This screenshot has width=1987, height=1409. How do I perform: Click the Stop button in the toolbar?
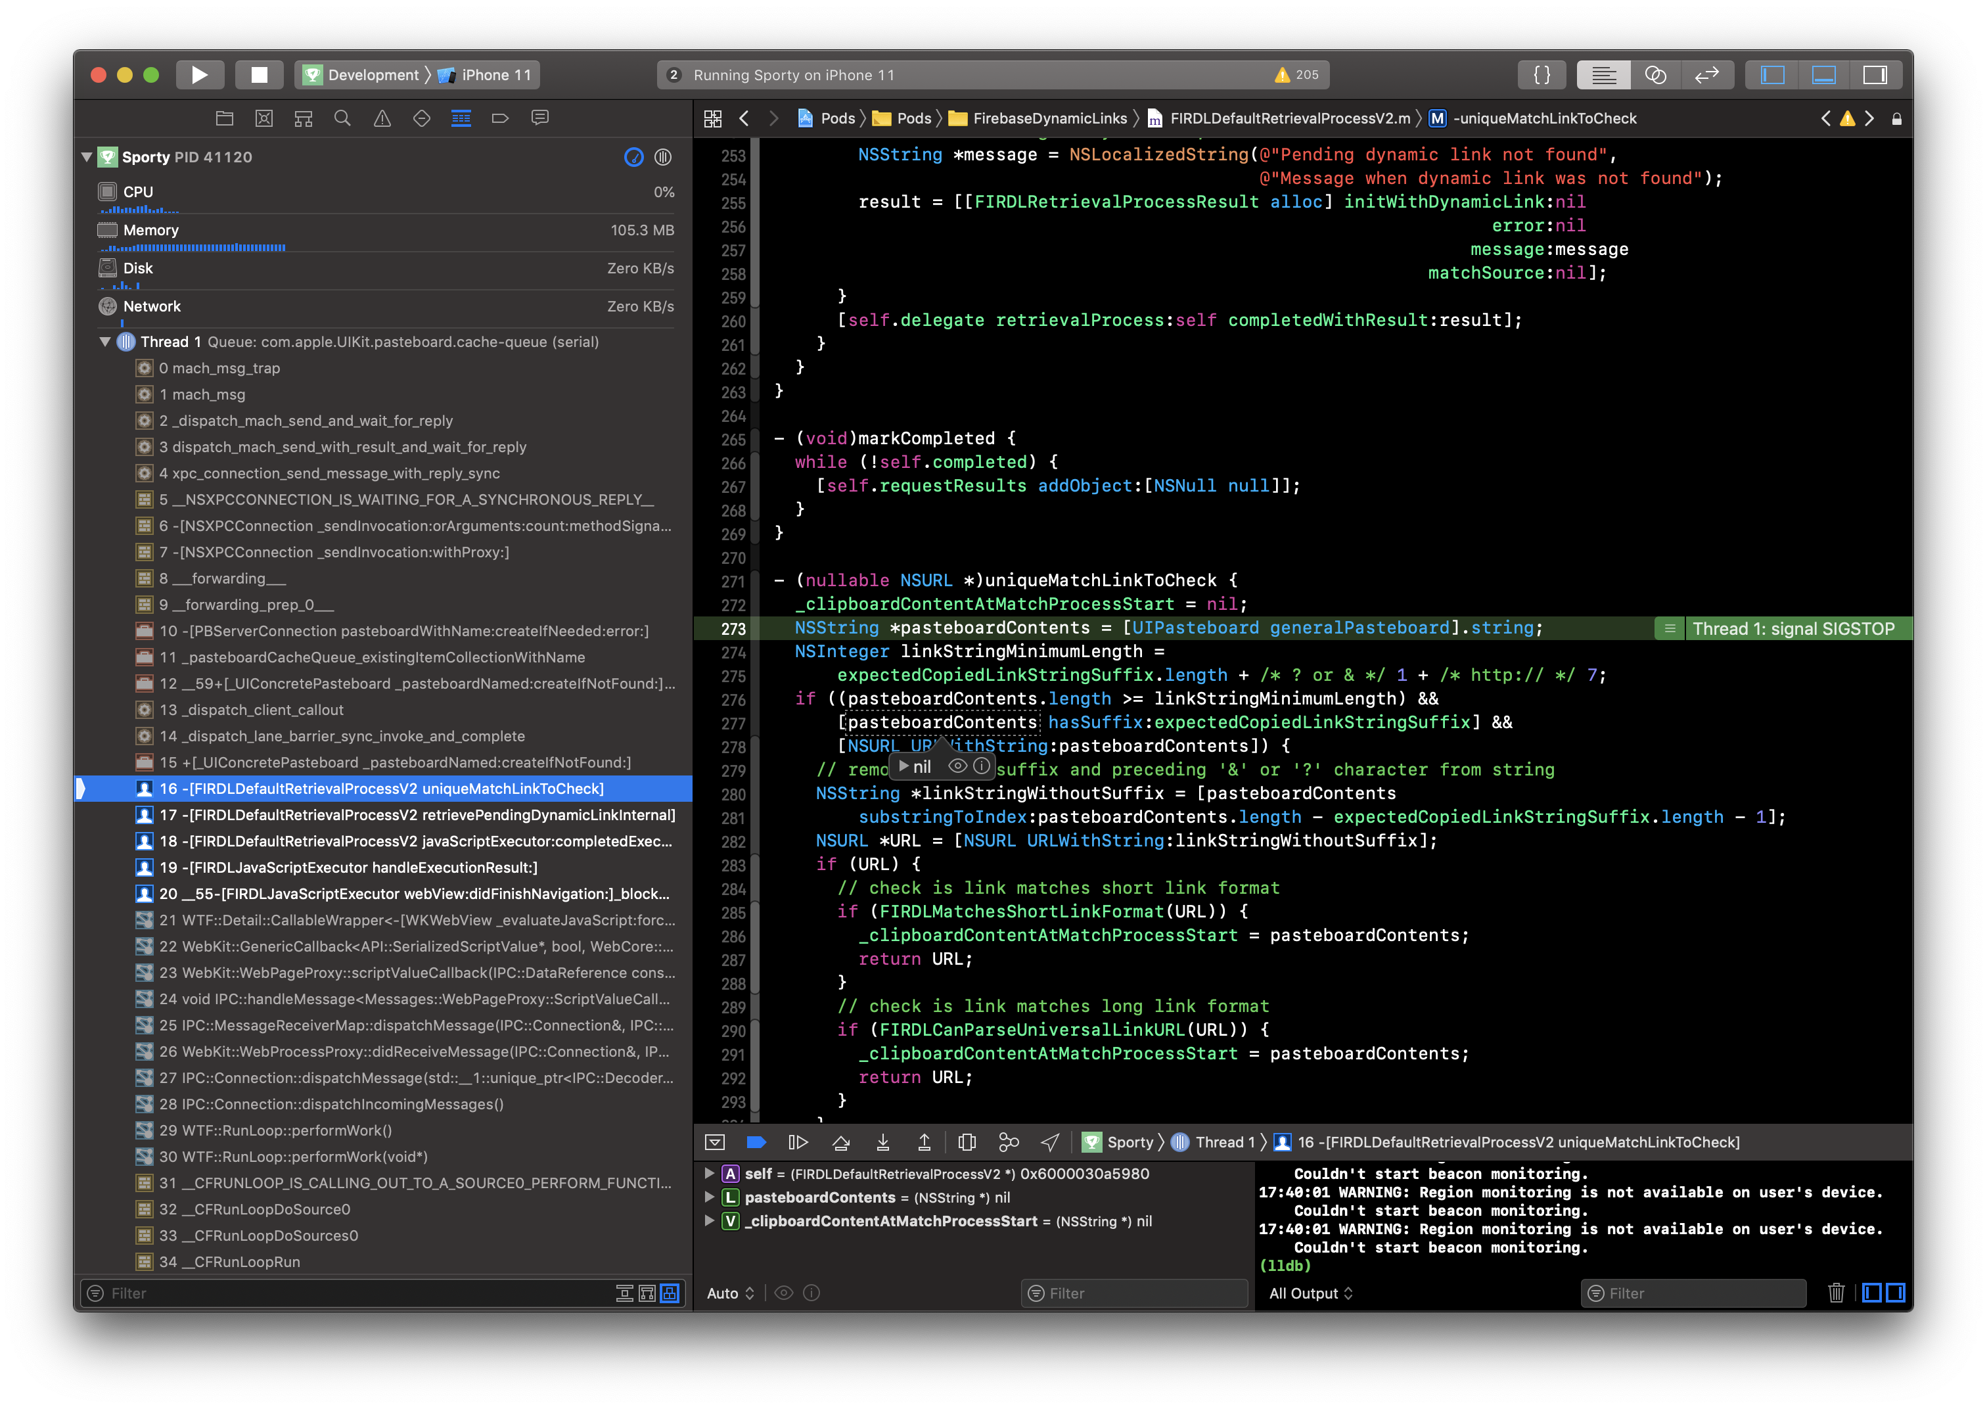click(258, 75)
